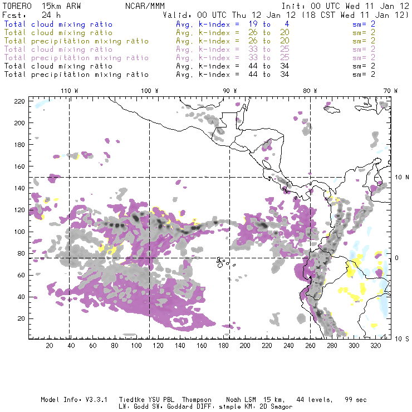The image size is (412, 412).
Task: Click the "0" equator latitude label
Action: coord(396,258)
